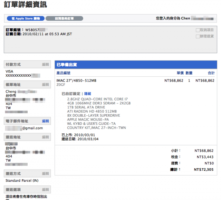
Task: Click the 總計 NT$72,305 amount
Action: (x=204, y=169)
